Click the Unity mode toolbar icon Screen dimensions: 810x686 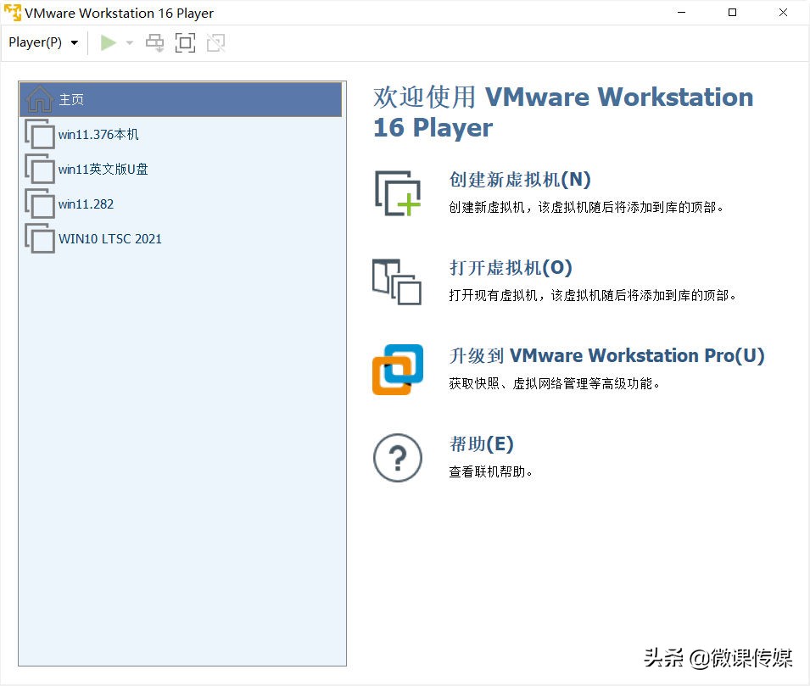click(x=216, y=43)
